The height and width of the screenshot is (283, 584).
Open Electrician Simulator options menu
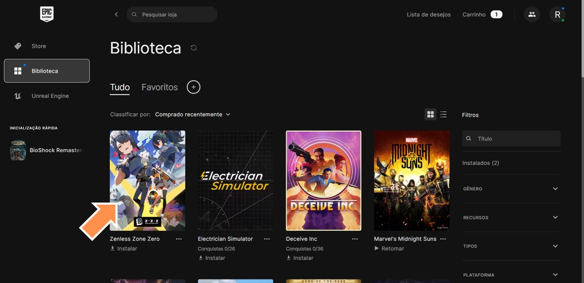[x=267, y=239]
